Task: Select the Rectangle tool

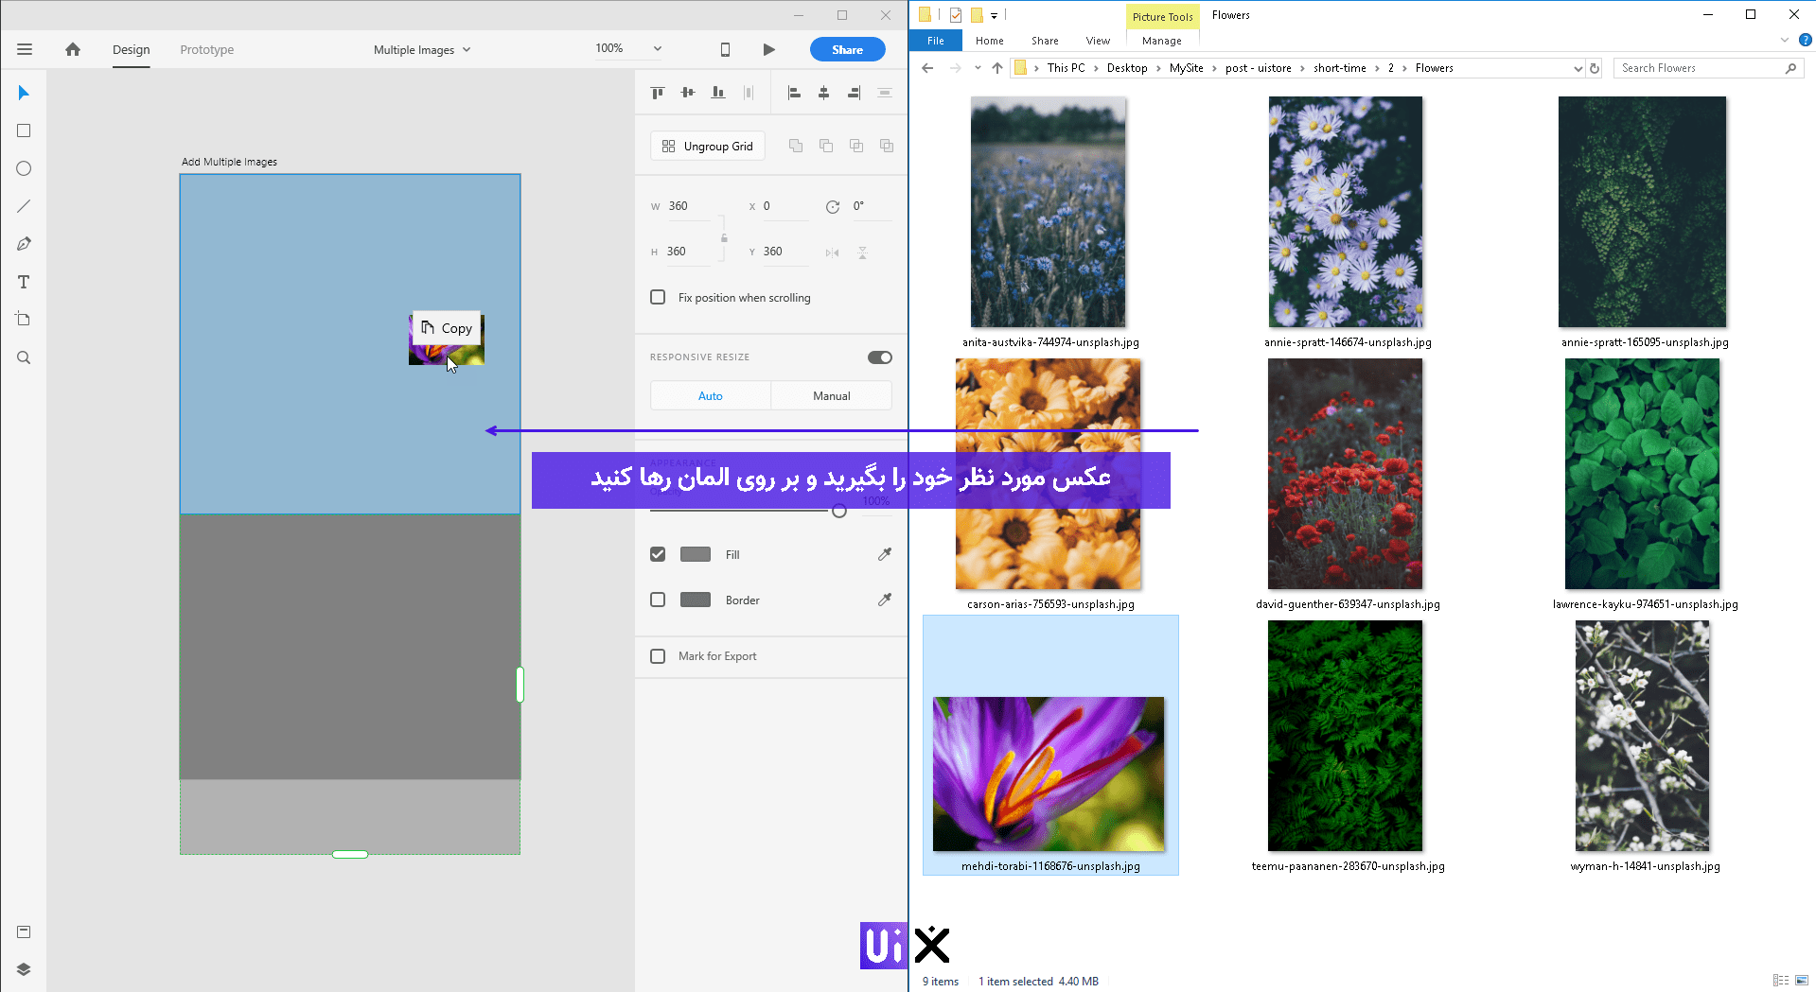Action: pos(24,131)
